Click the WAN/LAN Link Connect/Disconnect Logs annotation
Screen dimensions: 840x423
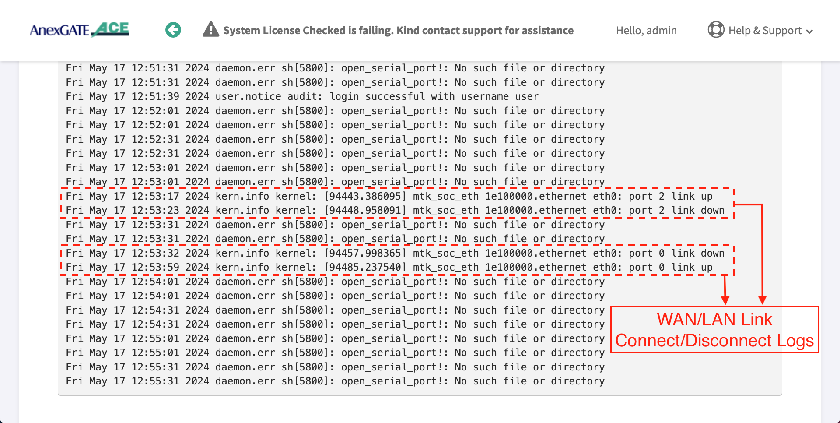click(714, 330)
